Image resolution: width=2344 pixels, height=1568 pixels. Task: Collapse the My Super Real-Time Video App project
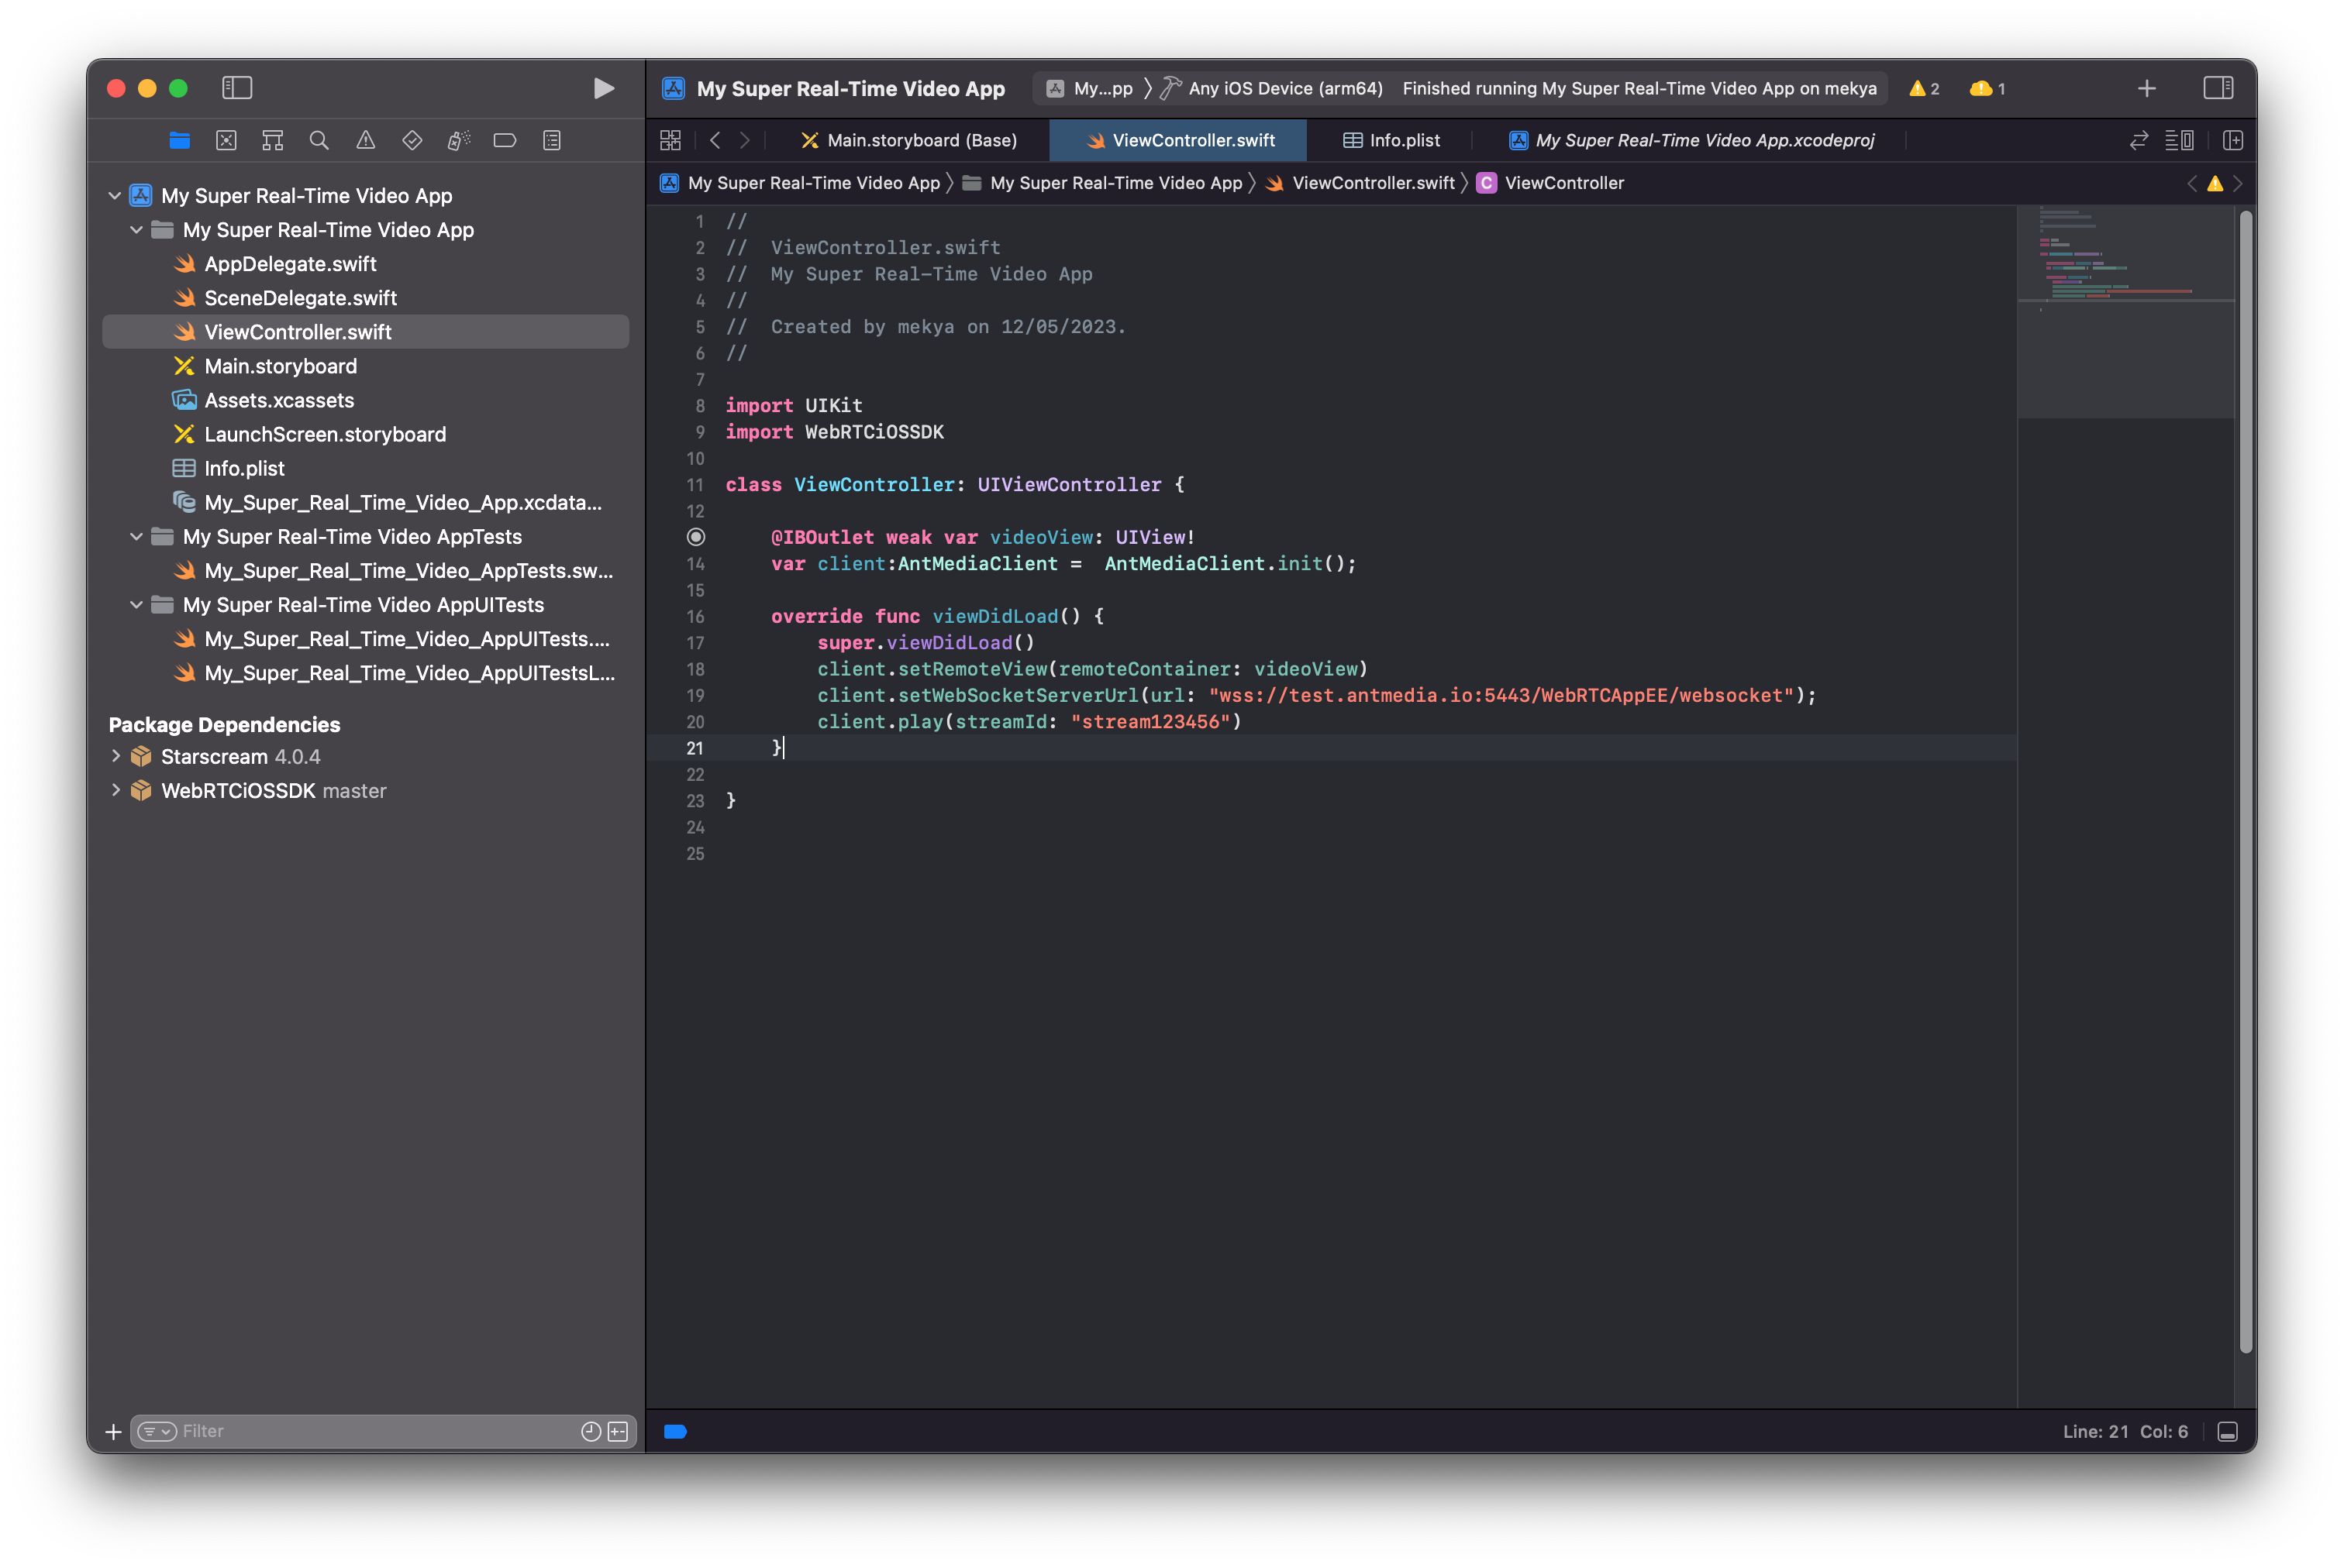(115, 196)
